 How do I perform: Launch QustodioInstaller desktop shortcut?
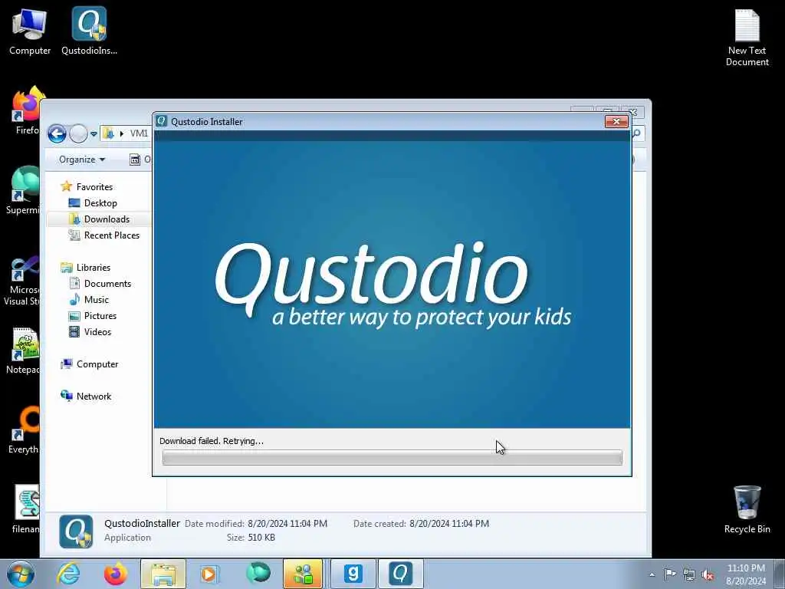(x=89, y=31)
